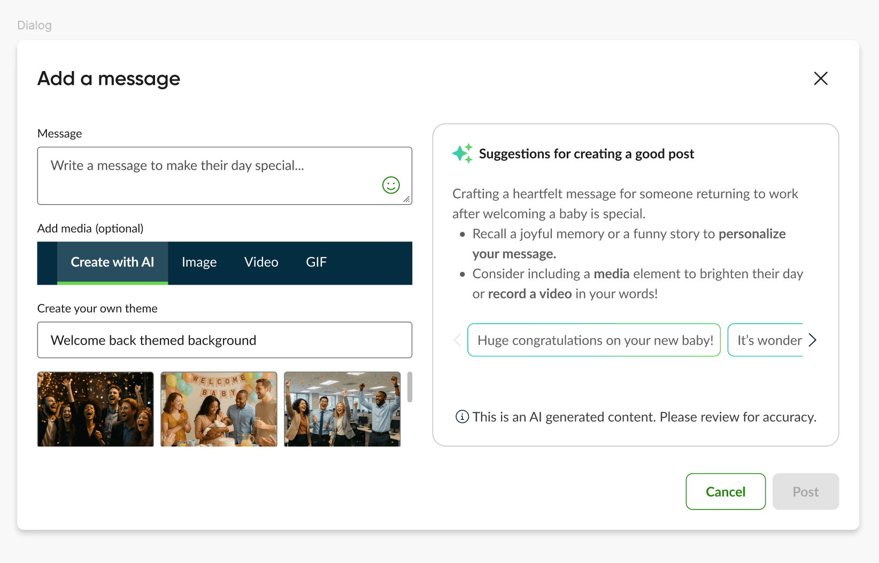Select the GIF media tab
This screenshot has width=879, height=563.
tap(317, 263)
